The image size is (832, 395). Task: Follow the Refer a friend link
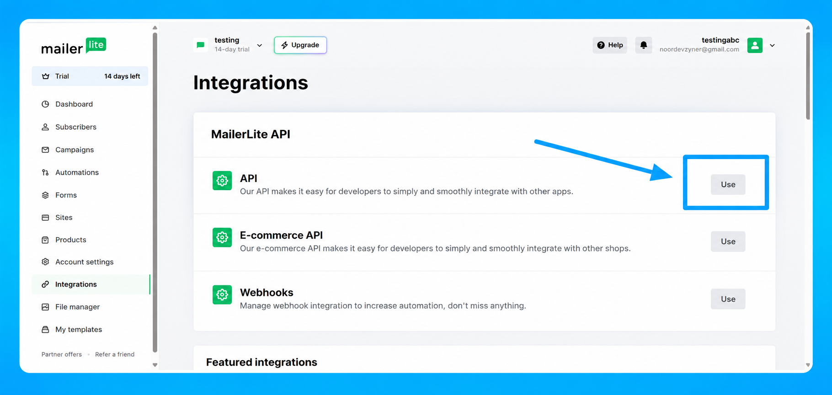click(115, 354)
